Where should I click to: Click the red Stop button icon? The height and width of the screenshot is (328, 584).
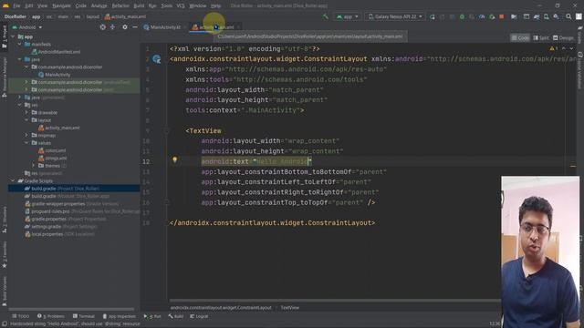[501, 16]
